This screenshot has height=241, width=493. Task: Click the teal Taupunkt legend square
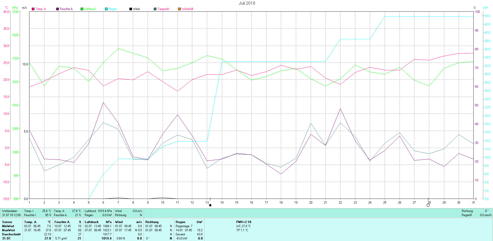[155, 9]
